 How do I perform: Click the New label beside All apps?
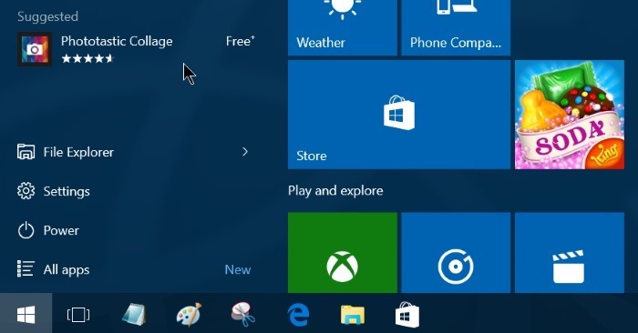(238, 269)
